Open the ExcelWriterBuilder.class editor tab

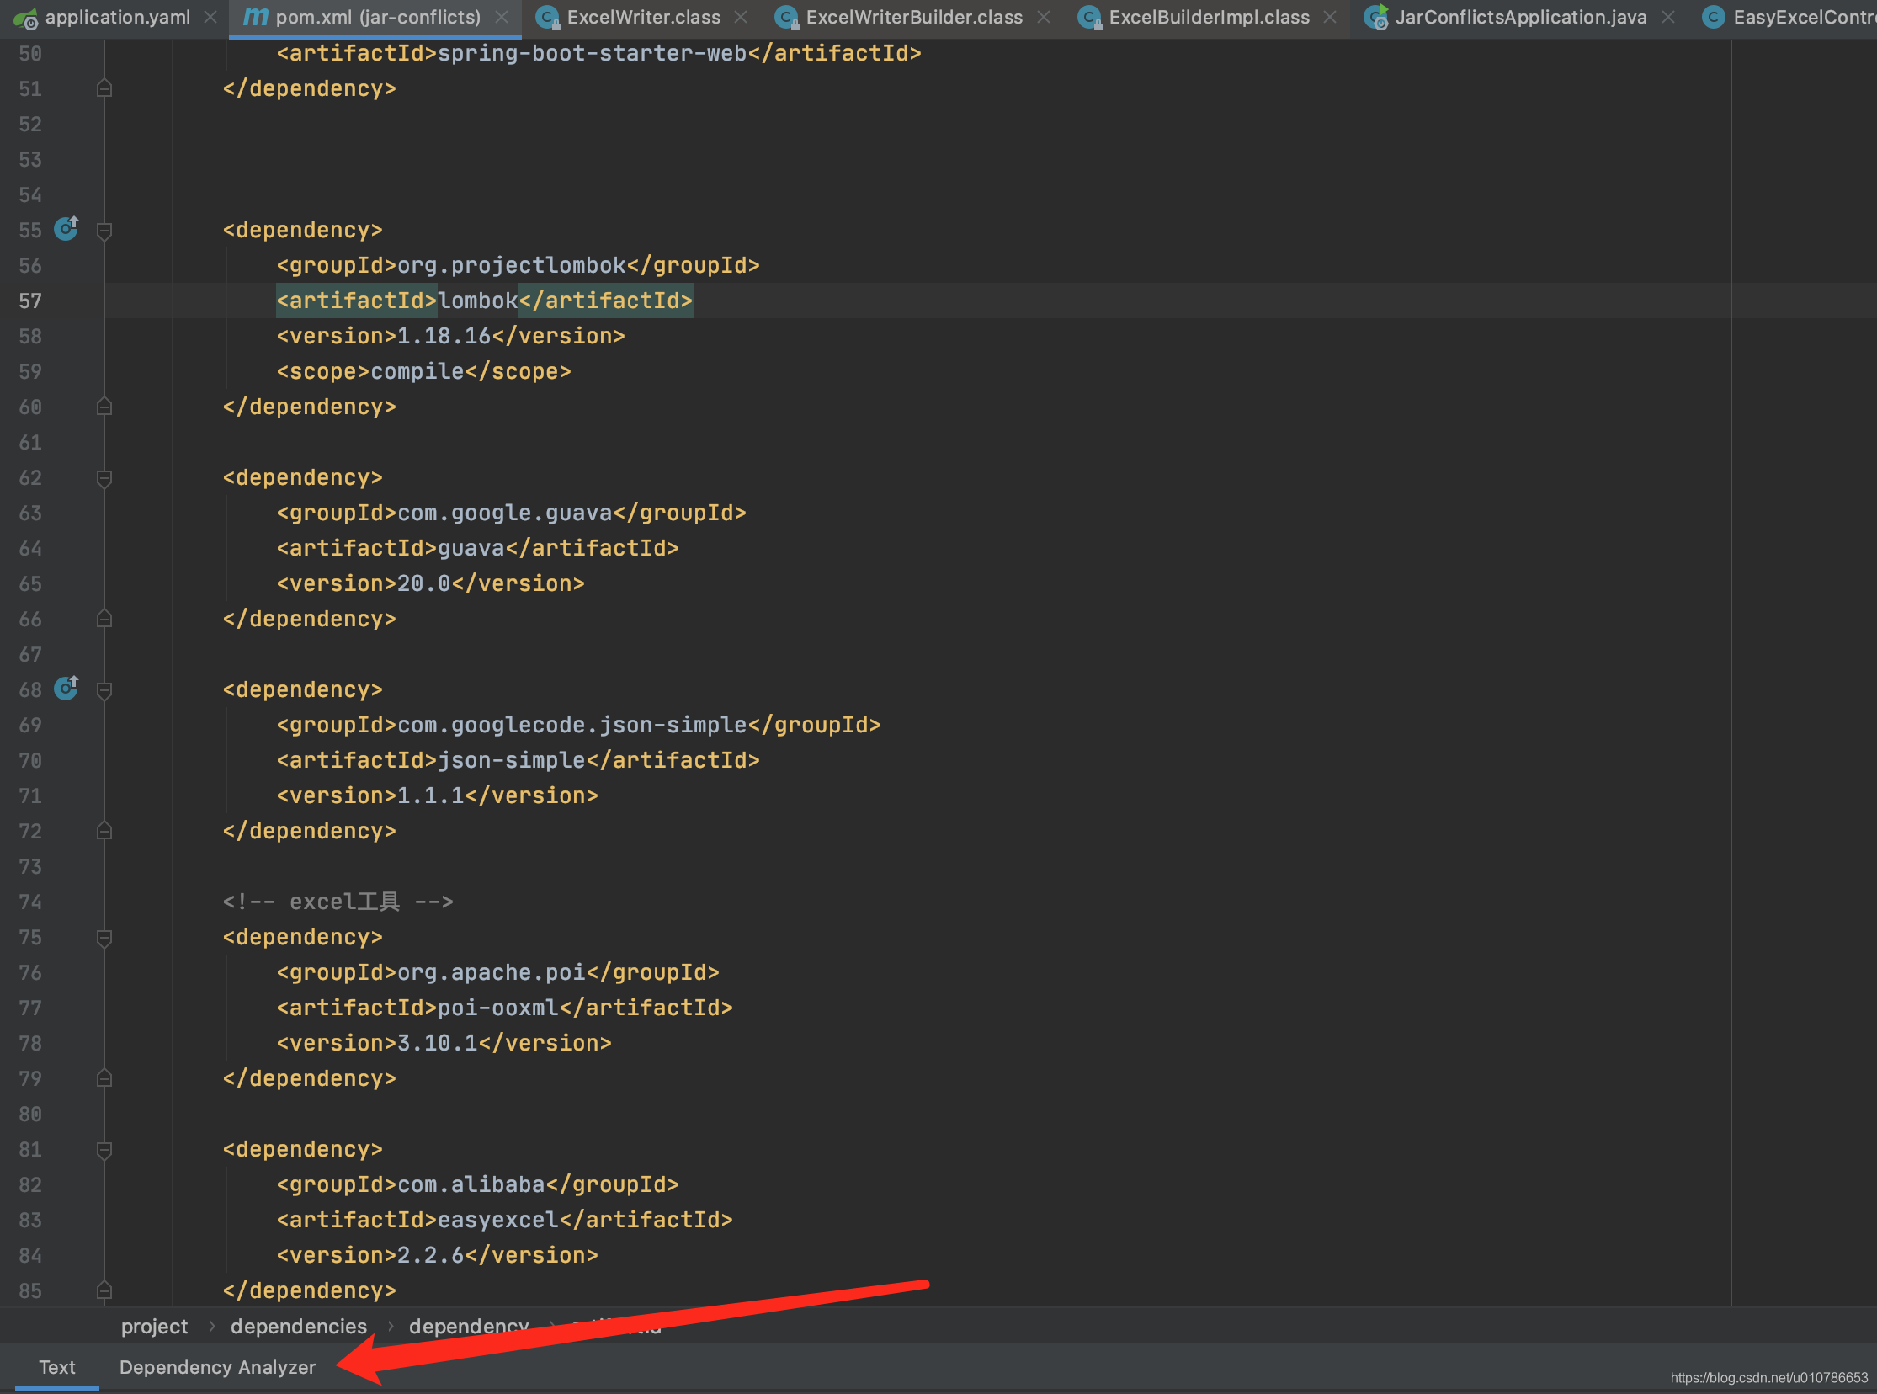coord(912,17)
